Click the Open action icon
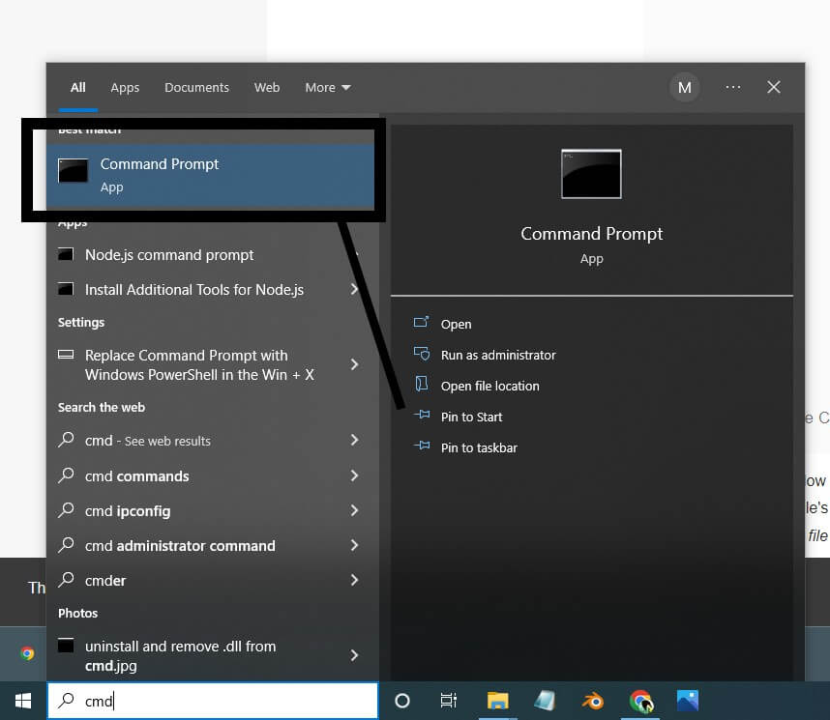830x720 pixels. (422, 322)
